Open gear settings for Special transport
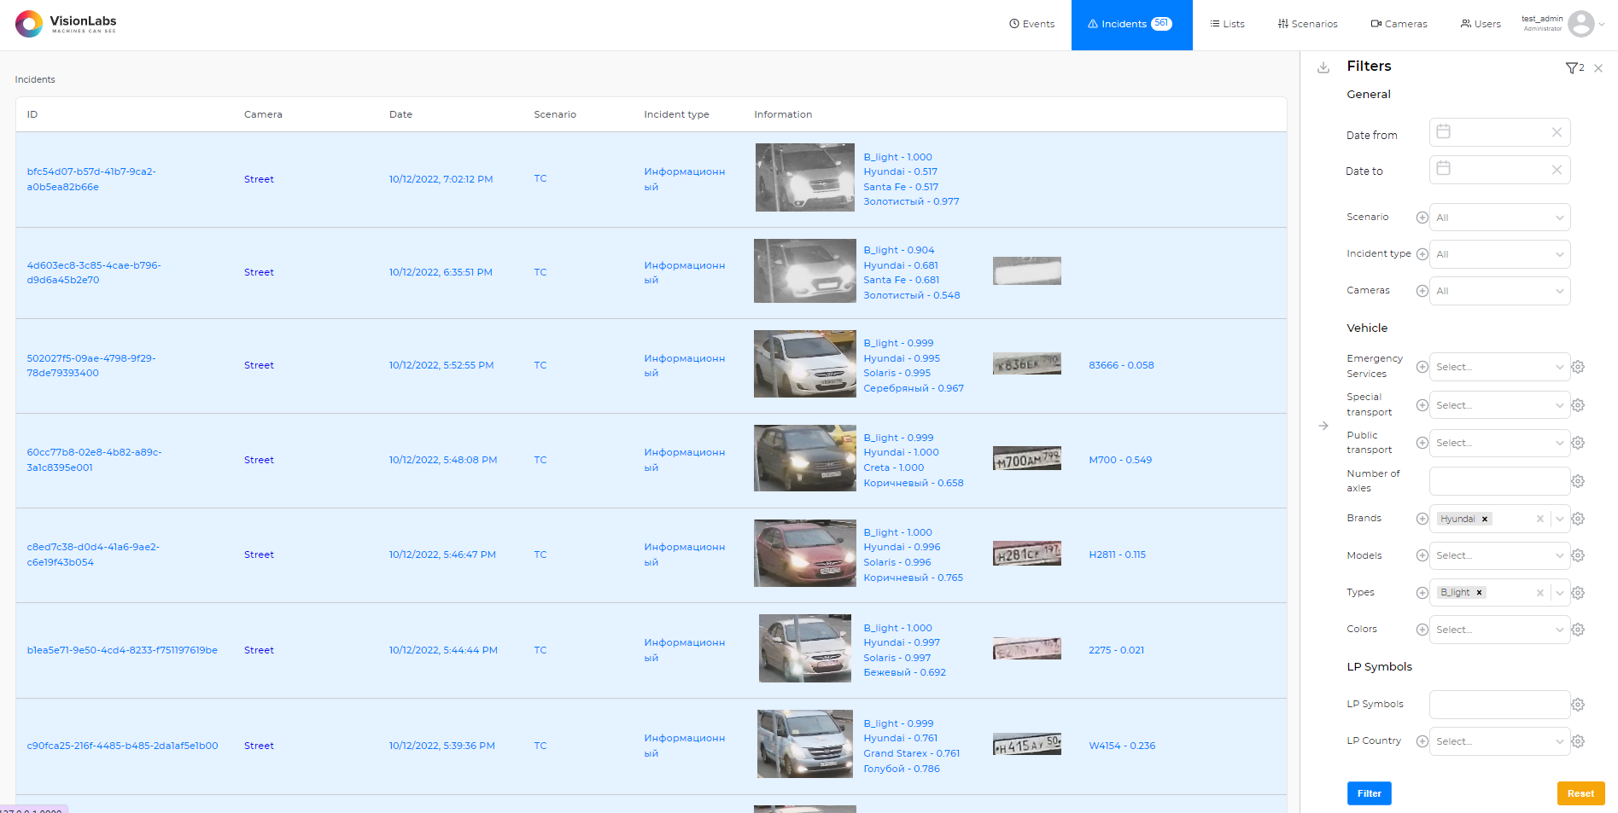The height and width of the screenshot is (813, 1618). tap(1578, 405)
